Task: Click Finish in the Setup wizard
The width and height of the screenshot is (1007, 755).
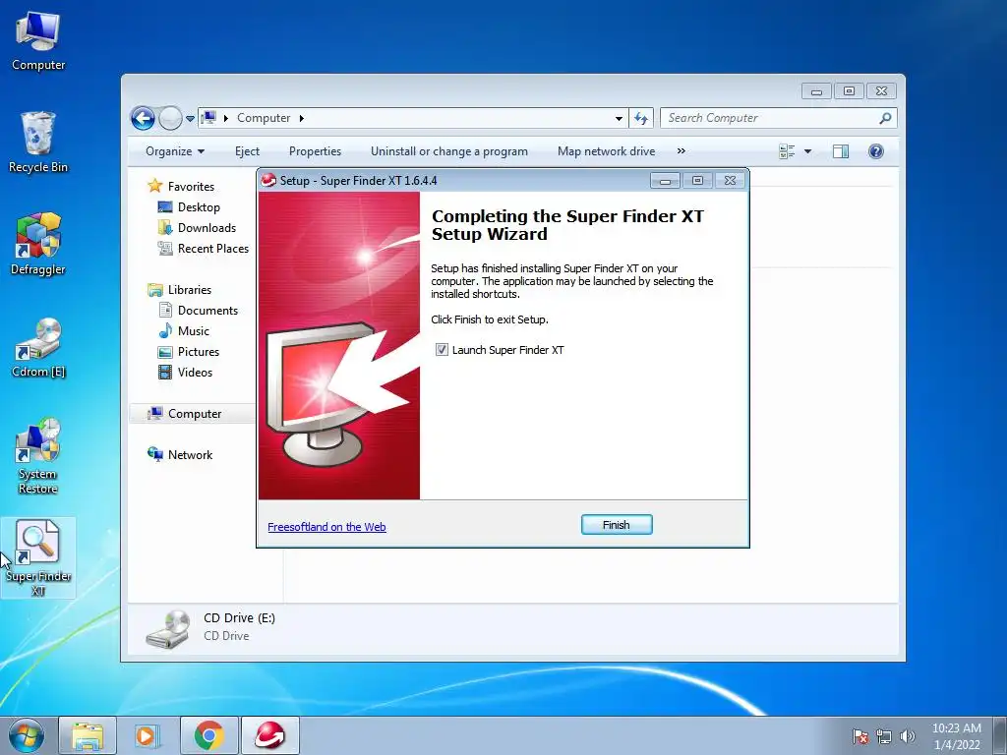Action: click(x=617, y=525)
